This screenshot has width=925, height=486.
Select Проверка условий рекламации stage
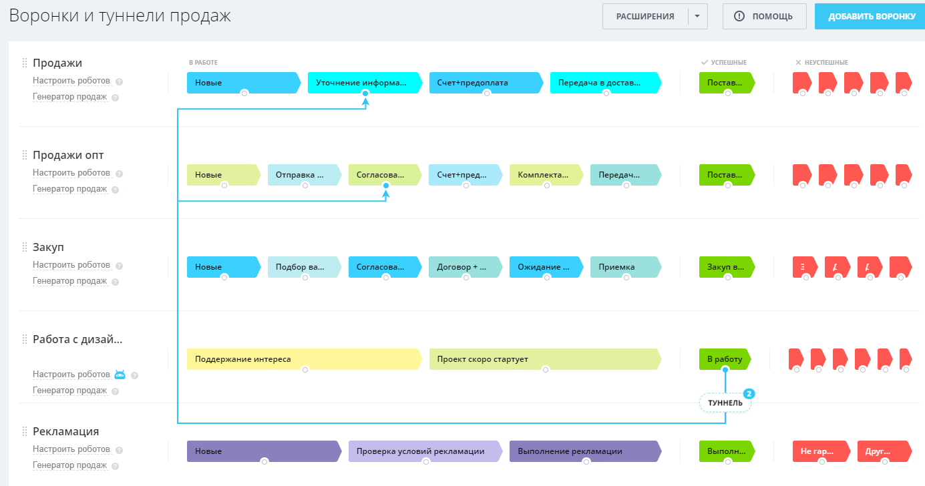(421, 451)
